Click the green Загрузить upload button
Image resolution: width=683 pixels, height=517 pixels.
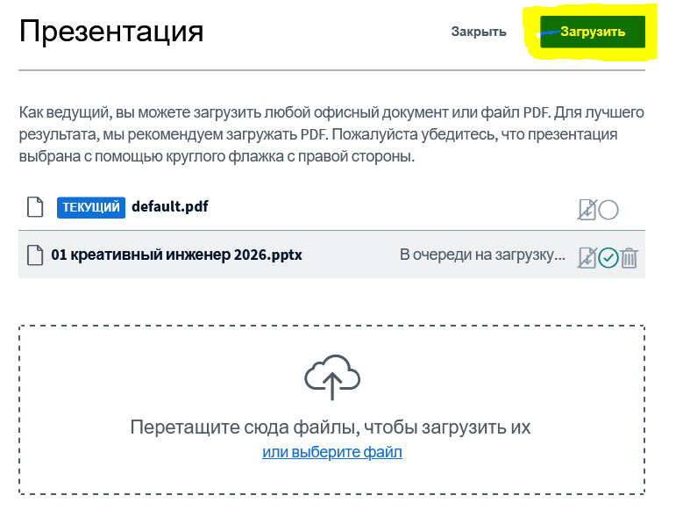pyautogui.click(x=593, y=32)
